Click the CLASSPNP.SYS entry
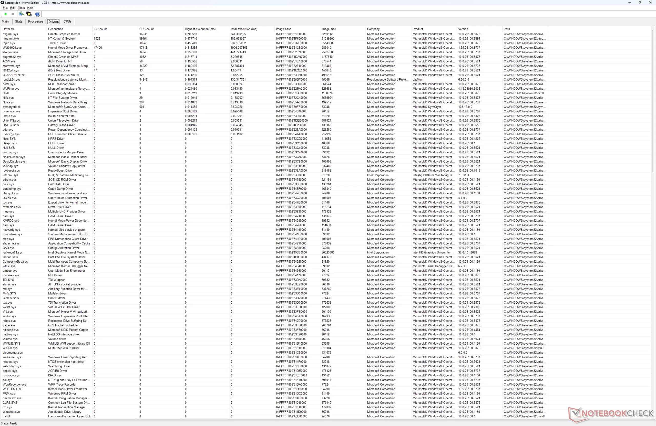This screenshot has width=656, height=426. point(274,75)
